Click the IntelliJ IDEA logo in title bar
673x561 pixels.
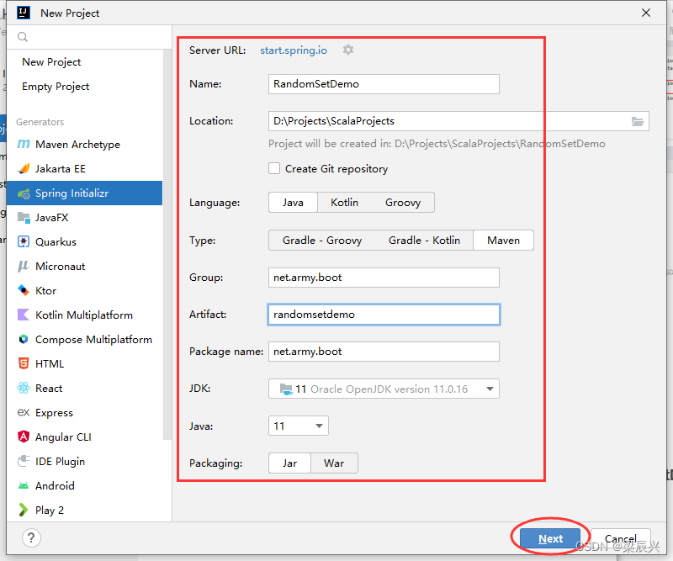coord(24,13)
